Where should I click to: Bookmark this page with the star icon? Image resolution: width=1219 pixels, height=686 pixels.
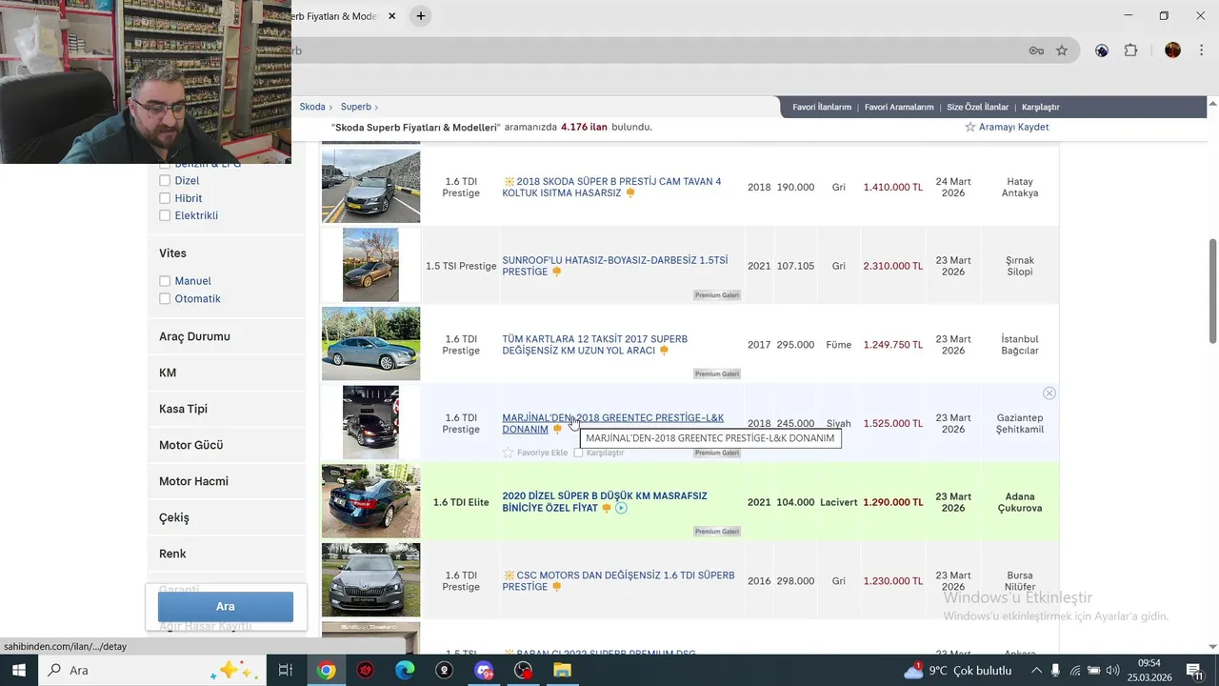click(x=1062, y=50)
